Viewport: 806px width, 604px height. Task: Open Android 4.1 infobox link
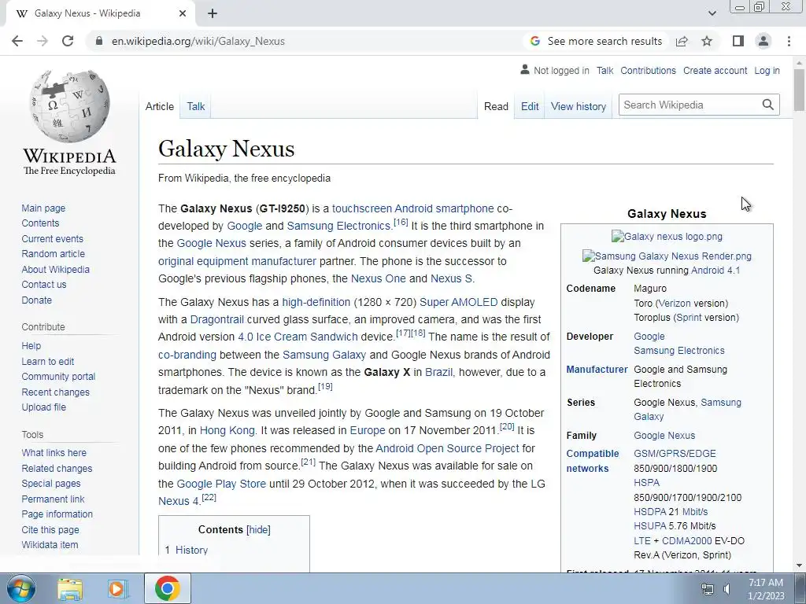pos(715,271)
